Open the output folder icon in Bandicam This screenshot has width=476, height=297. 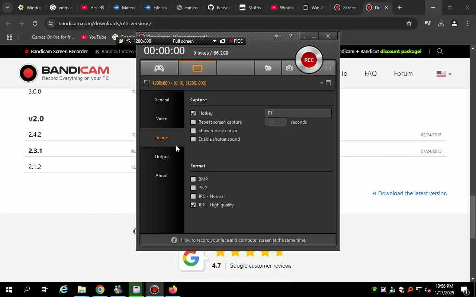pyautogui.click(x=268, y=68)
